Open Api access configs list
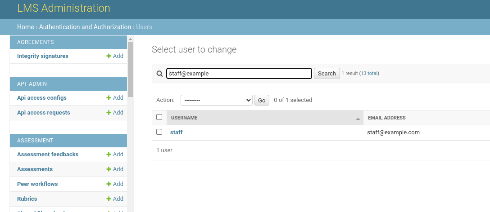 [x=42, y=98]
